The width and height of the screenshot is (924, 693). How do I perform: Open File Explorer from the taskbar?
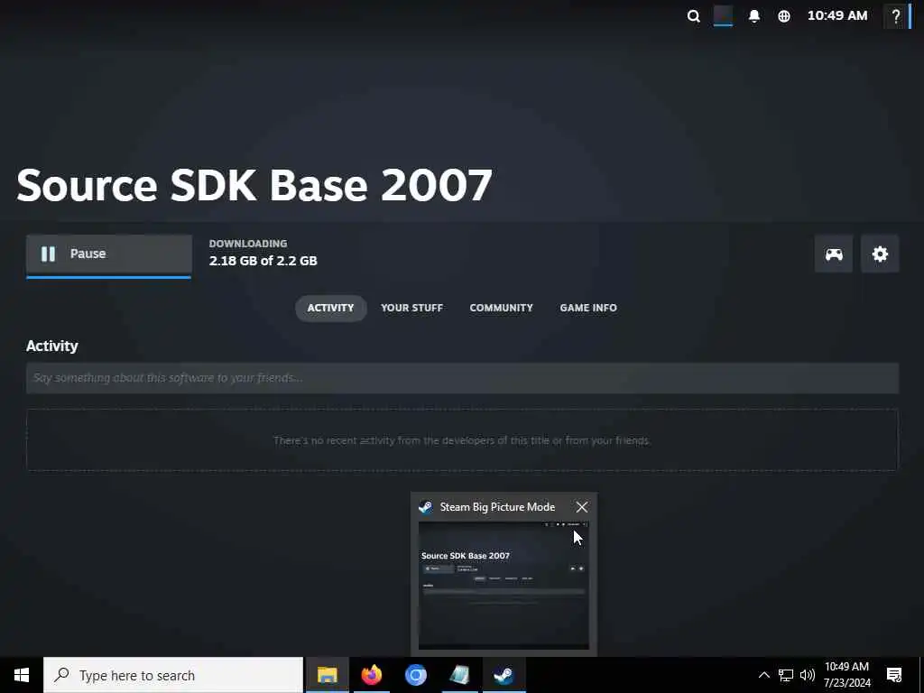coord(327,675)
